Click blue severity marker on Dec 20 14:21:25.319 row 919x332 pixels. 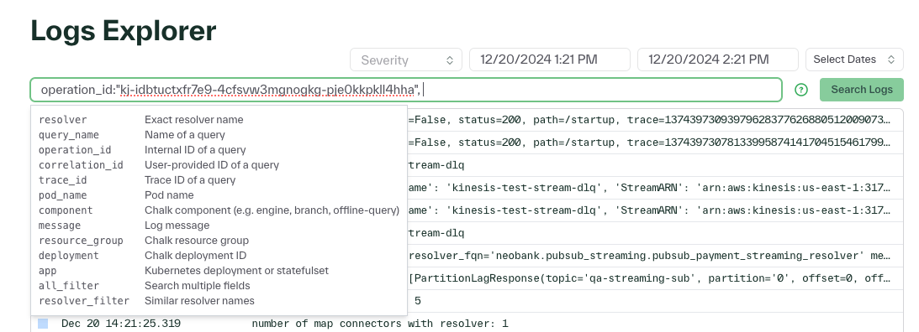pyautogui.click(x=43, y=324)
